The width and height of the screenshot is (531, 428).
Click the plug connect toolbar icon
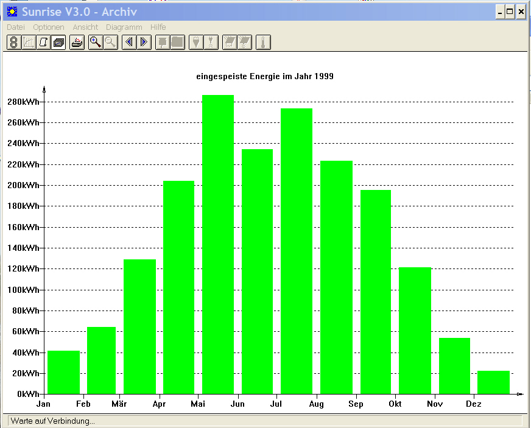[x=197, y=43]
